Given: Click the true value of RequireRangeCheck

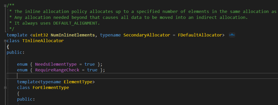Looking at the screenshot, I should (x=92, y=70).
